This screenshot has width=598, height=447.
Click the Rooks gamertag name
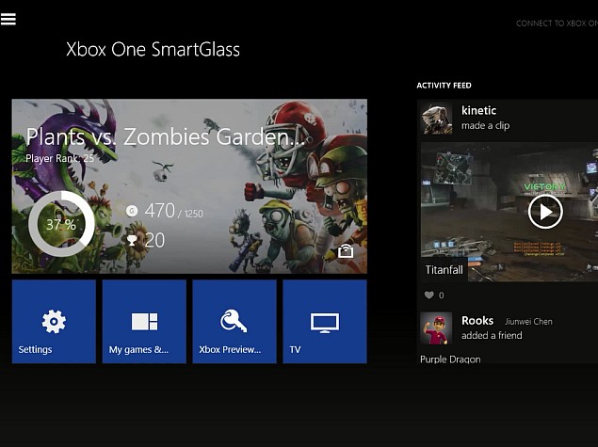tap(477, 321)
